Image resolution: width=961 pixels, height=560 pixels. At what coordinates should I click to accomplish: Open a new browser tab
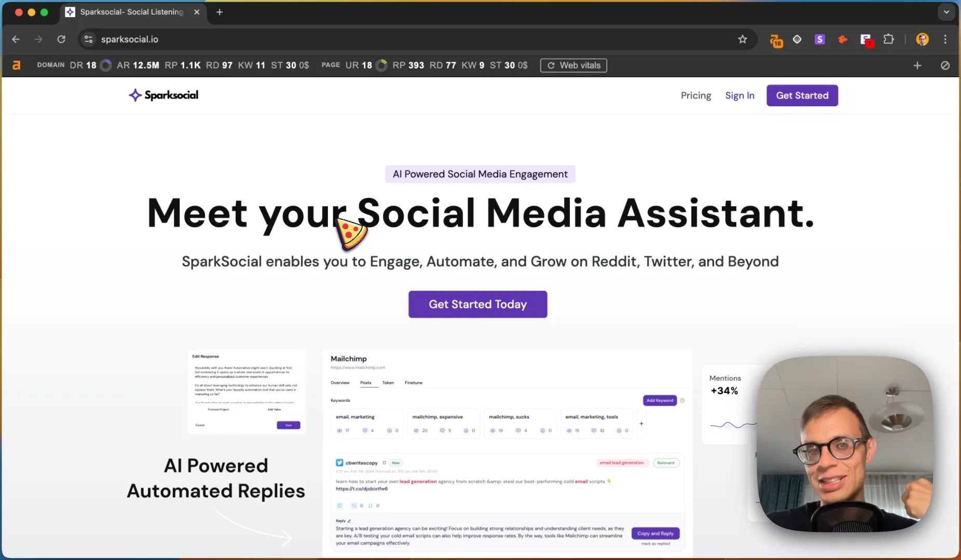tap(219, 12)
